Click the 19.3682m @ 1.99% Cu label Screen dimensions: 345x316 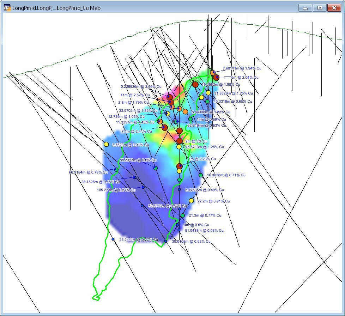[220, 85]
